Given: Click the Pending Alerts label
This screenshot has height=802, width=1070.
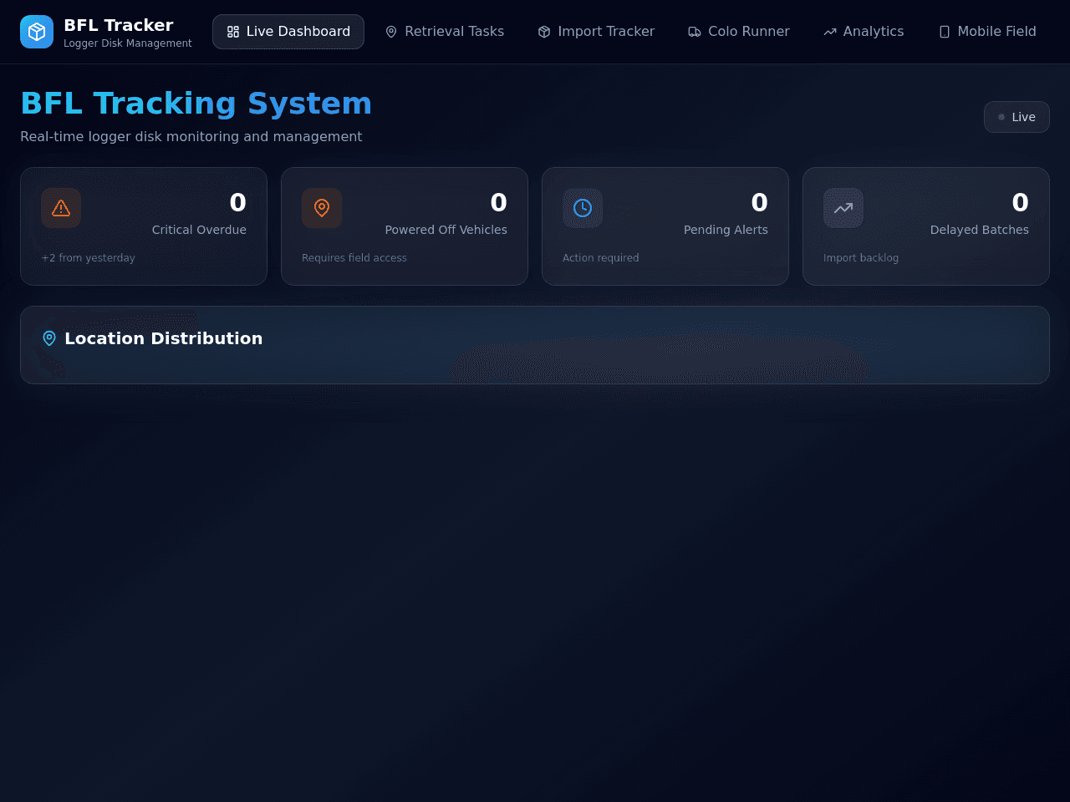Looking at the screenshot, I should click(x=726, y=230).
